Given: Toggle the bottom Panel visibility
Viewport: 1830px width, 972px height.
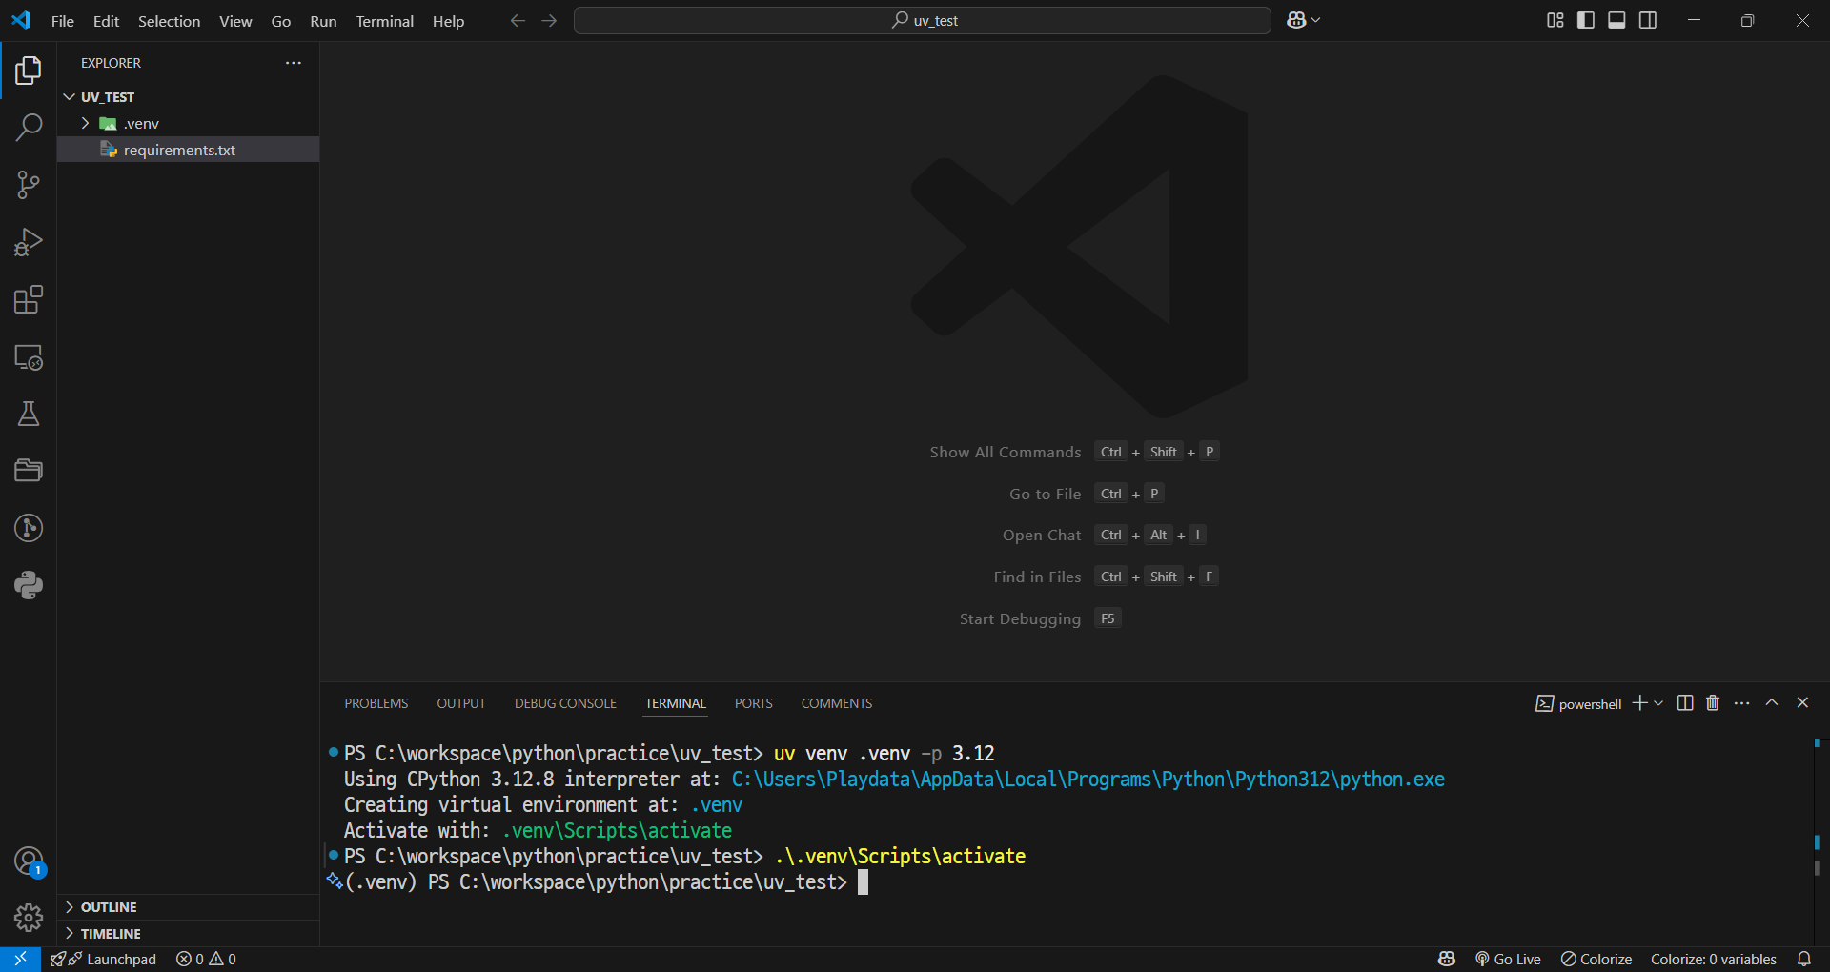Looking at the screenshot, I should pos(1616,20).
